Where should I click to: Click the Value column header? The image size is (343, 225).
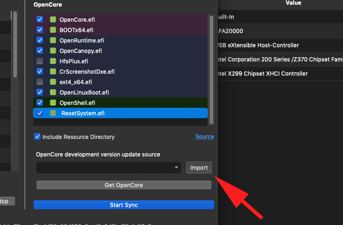(293, 3)
